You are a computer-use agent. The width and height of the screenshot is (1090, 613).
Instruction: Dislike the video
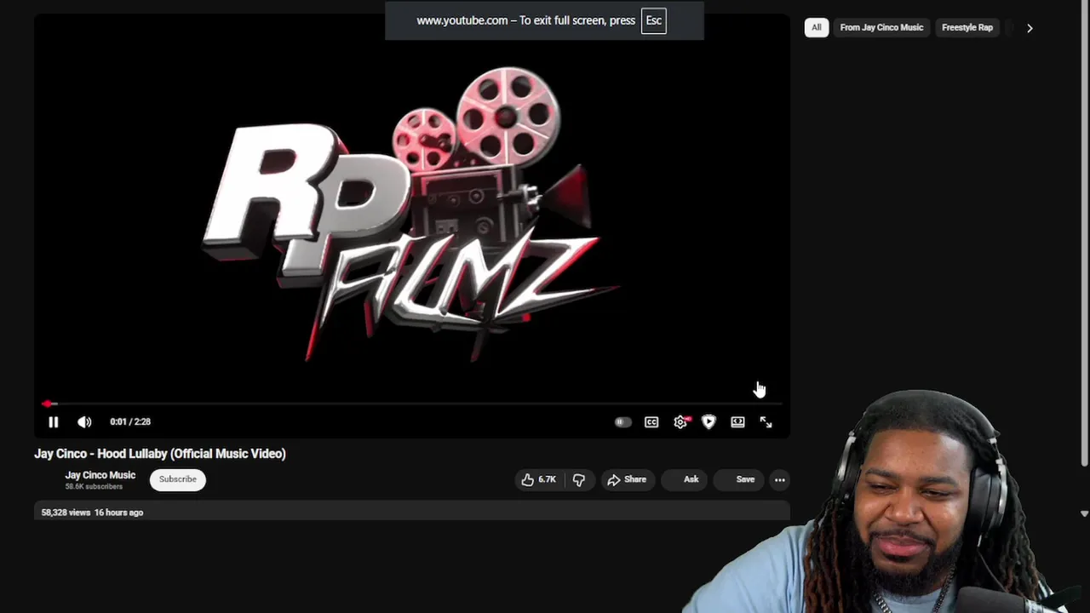point(579,479)
